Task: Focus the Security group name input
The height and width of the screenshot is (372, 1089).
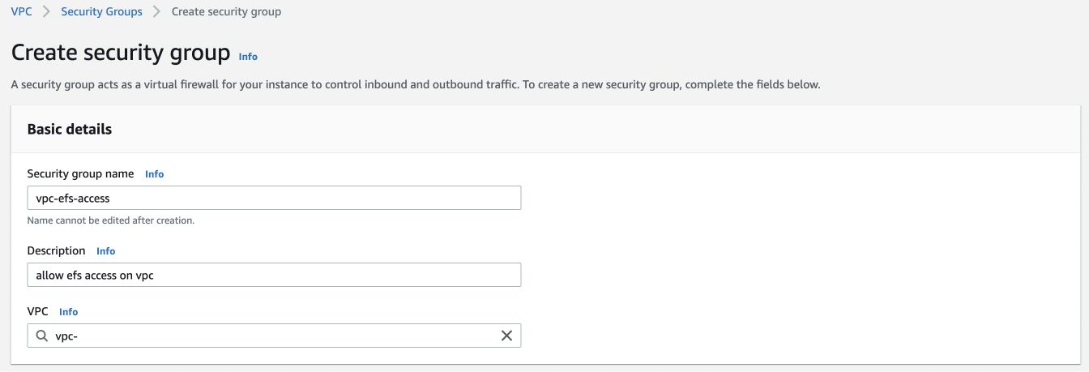Action: (x=274, y=198)
